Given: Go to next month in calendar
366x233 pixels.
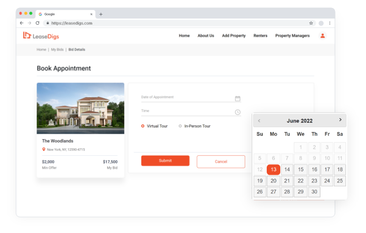Looking at the screenshot, I should click(340, 120).
